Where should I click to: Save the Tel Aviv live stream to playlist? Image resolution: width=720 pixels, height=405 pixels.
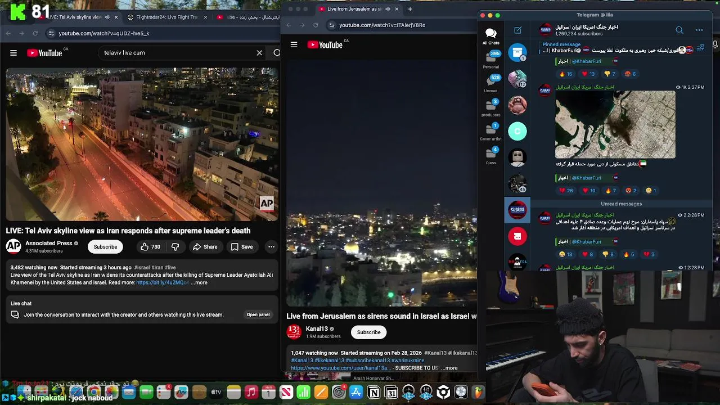tap(241, 247)
